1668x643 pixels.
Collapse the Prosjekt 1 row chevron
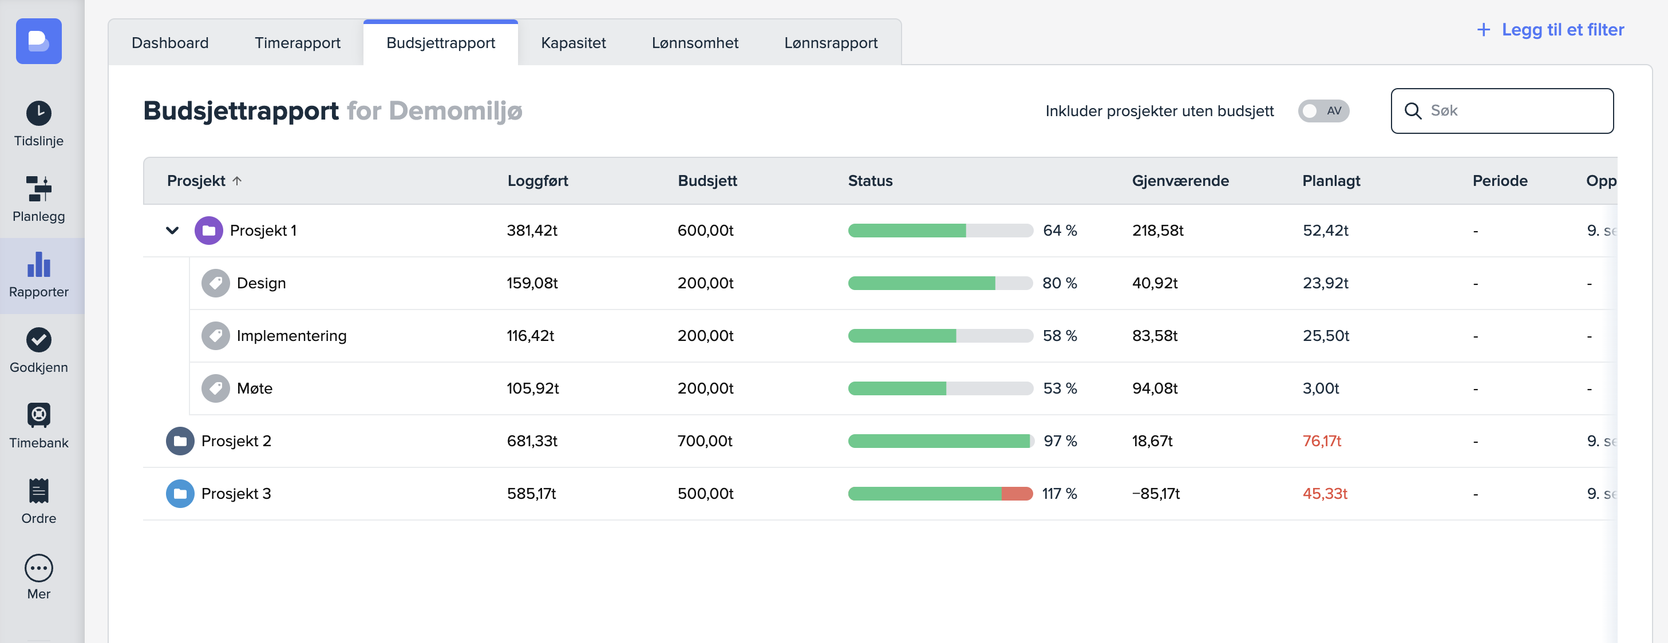(172, 231)
